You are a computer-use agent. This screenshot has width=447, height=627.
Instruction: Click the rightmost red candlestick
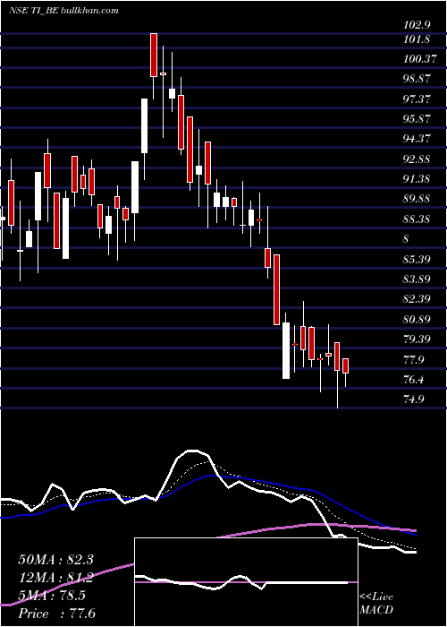tap(346, 365)
